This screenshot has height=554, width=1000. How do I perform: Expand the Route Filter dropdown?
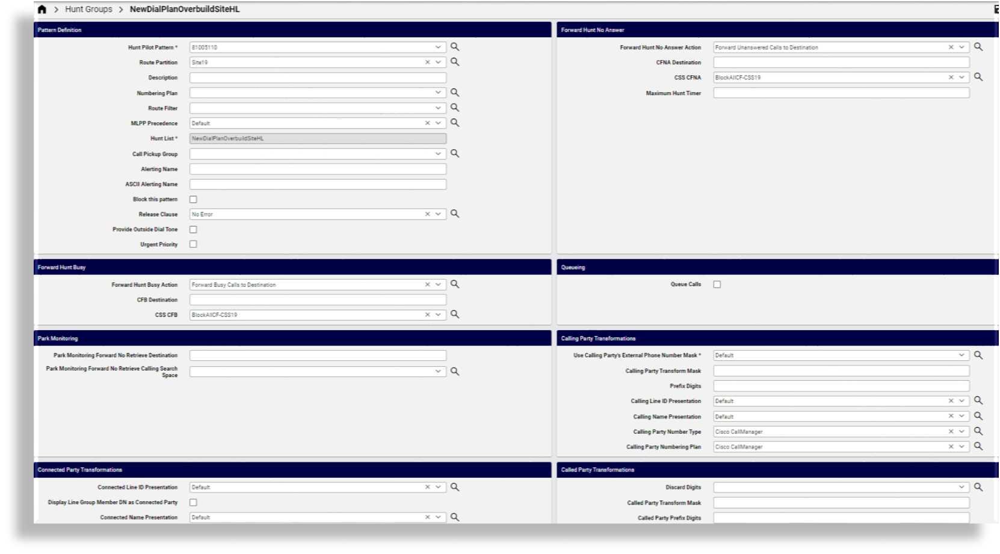[x=438, y=108]
